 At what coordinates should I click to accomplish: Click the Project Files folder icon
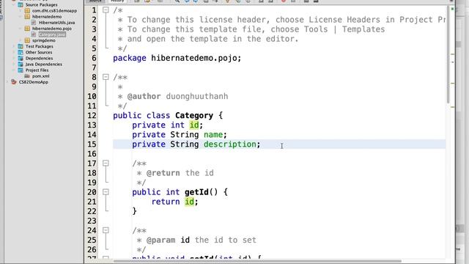click(x=21, y=70)
